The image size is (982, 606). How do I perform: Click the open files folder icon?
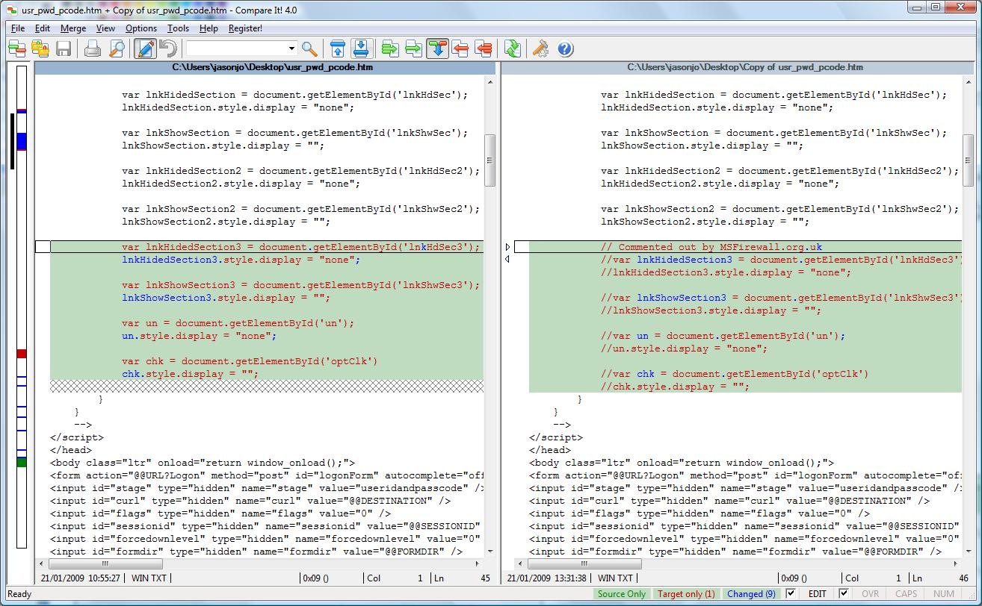coord(40,49)
